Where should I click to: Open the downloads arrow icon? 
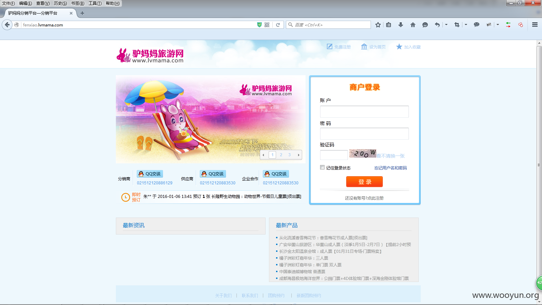tap(401, 25)
